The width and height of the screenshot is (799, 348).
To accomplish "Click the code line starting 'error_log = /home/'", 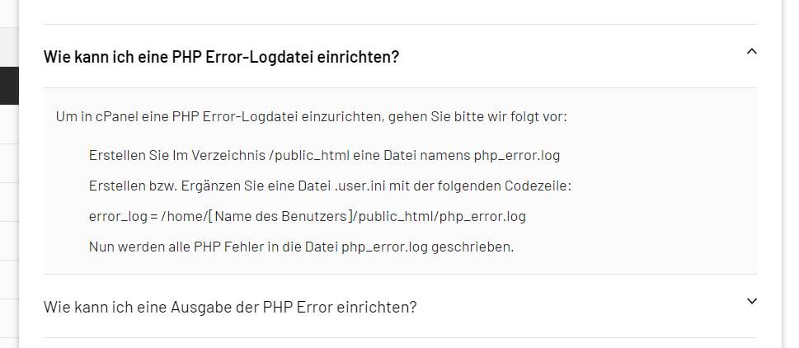I will click(308, 217).
